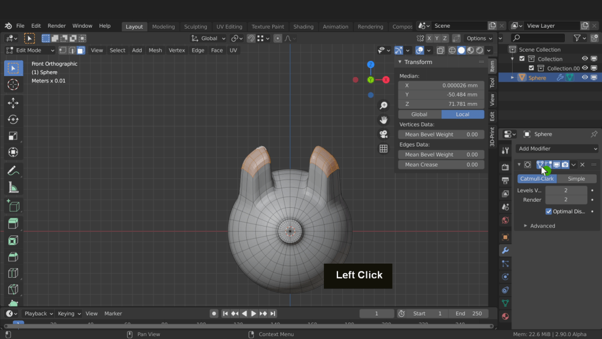Choose the Scale tool

pyautogui.click(x=13, y=136)
